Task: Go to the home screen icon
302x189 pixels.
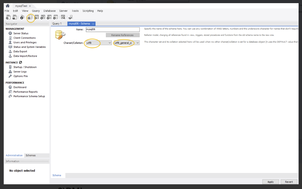Action: tap(8, 6)
